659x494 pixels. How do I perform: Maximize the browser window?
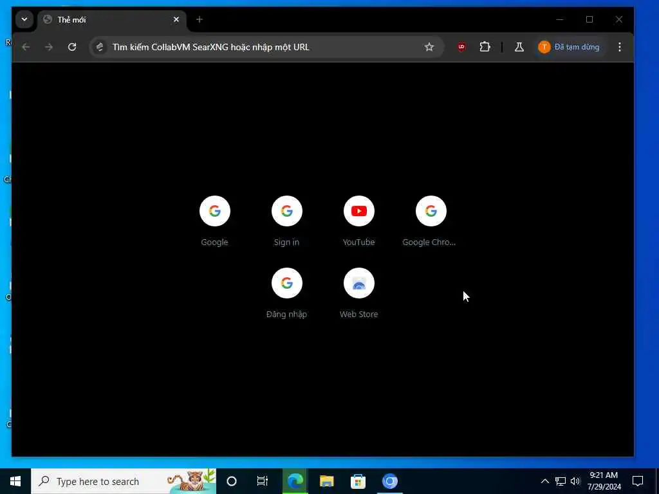click(589, 19)
